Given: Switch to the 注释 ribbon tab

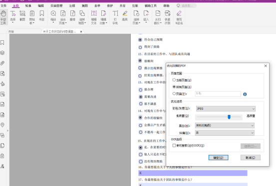Looking at the screenshot, I should [72, 6].
